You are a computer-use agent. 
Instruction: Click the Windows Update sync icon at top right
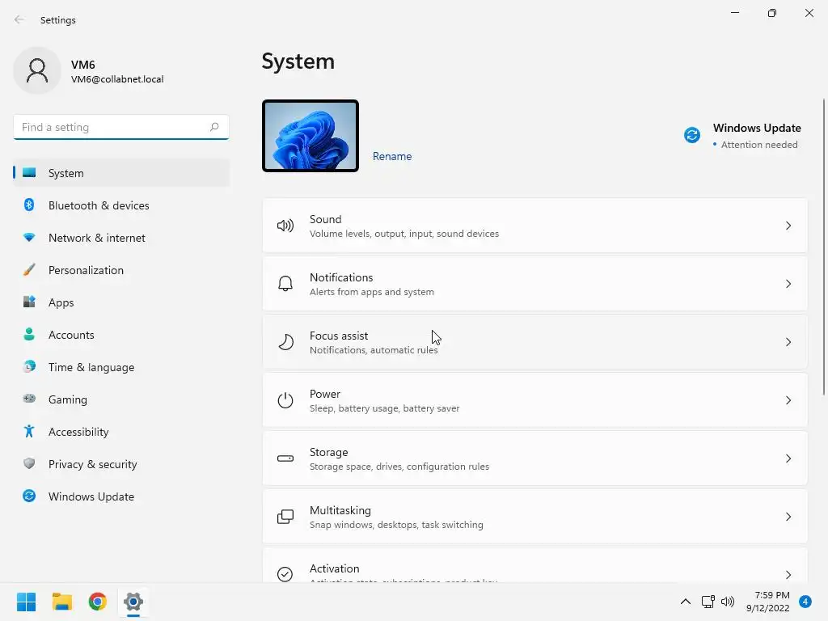[692, 135]
